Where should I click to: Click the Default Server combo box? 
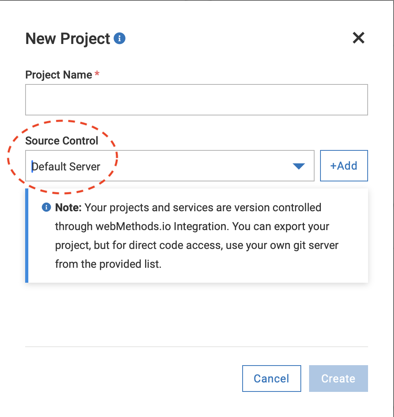169,166
